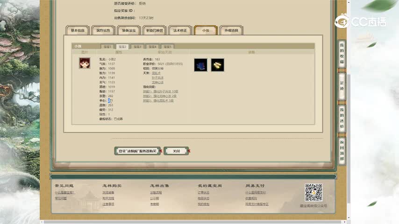This screenshot has width=399, height=224.
Task: Switch to the 基本信息 tab
Action: pyautogui.click(x=78, y=30)
